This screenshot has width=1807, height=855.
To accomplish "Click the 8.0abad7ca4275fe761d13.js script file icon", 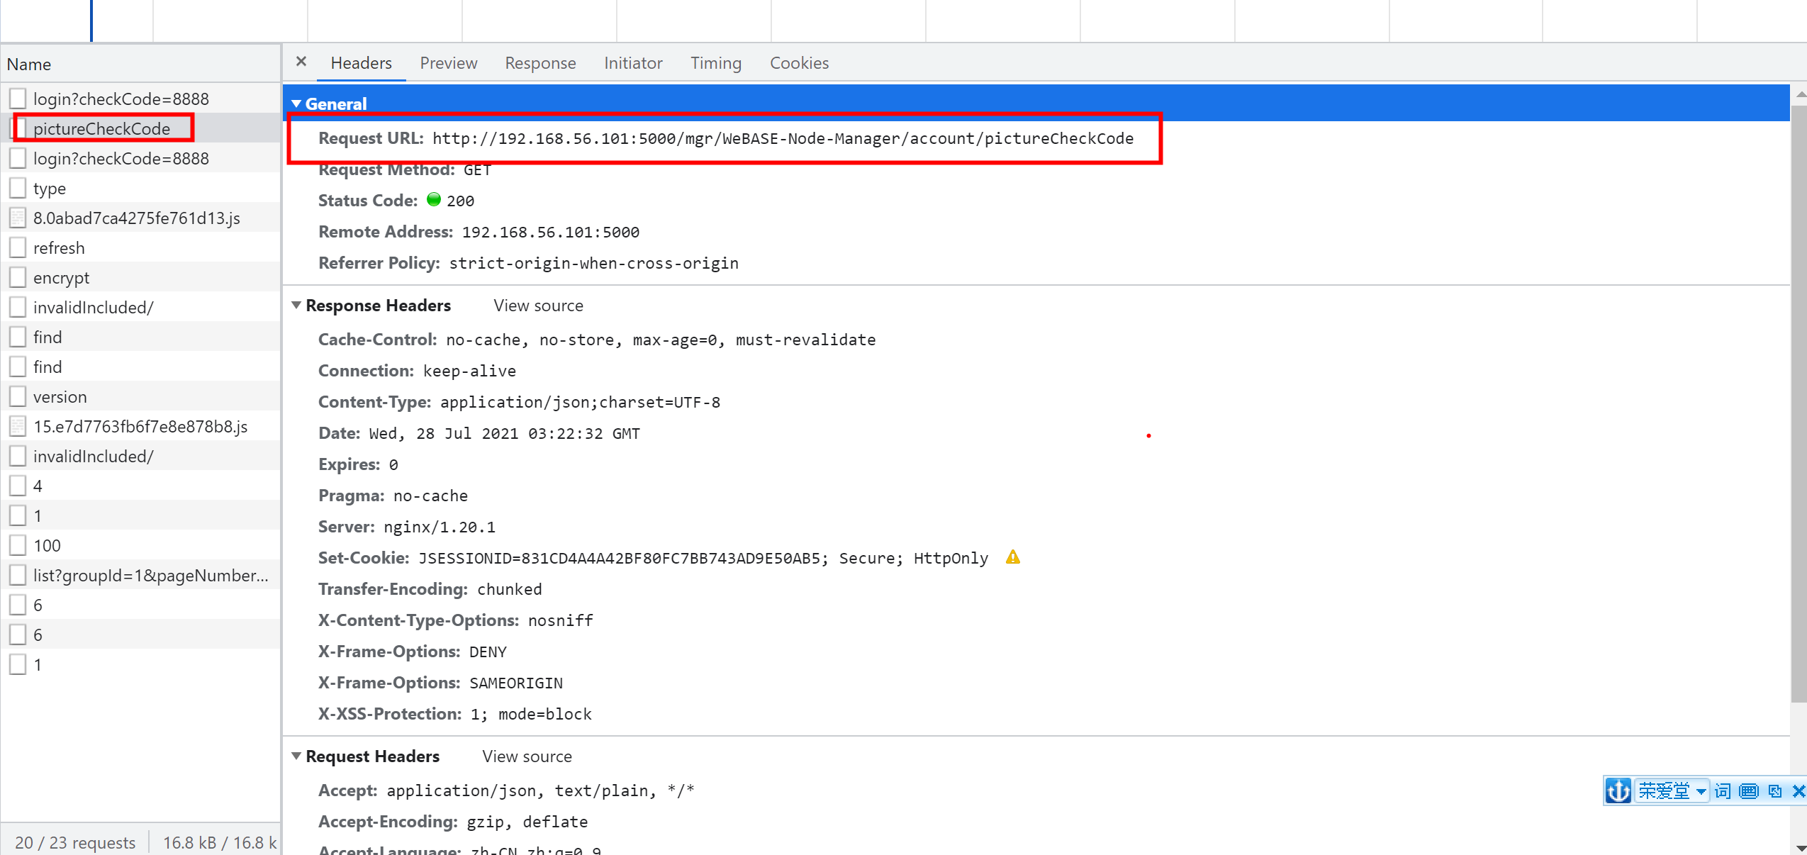I will 17,218.
